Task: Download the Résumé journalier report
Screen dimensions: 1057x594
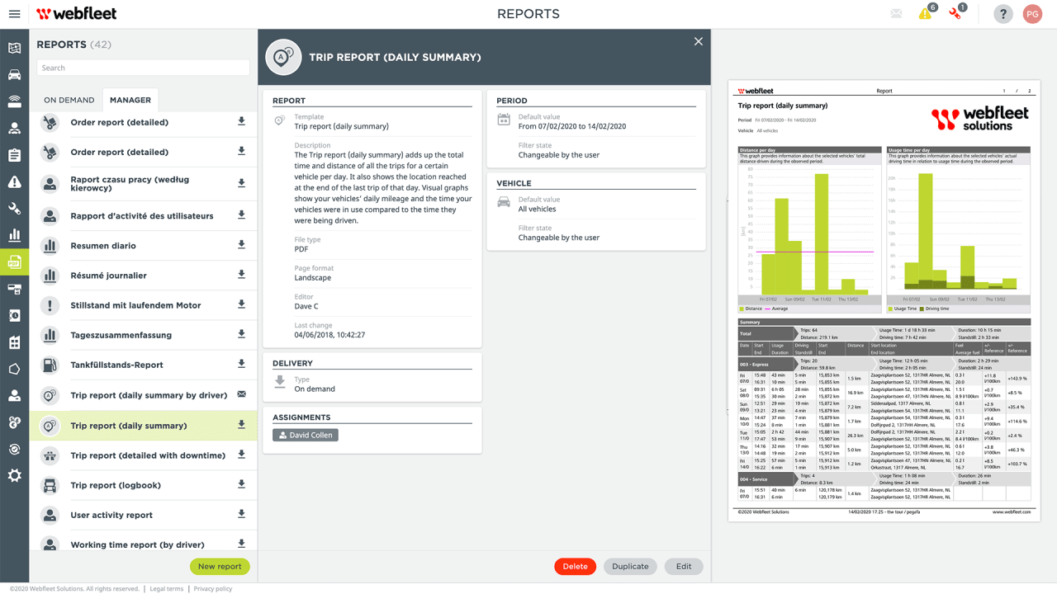Action: click(x=242, y=275)
